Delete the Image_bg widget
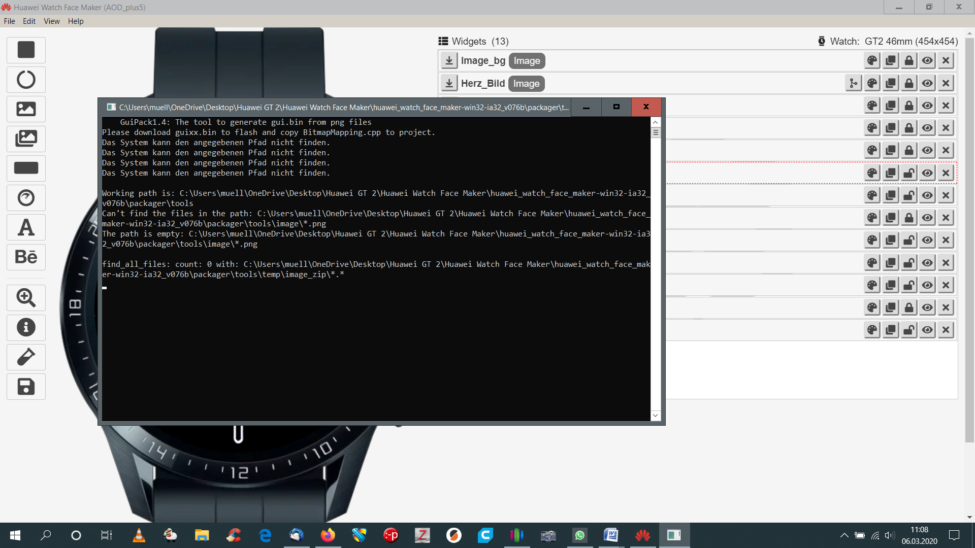The height and width of the screenshot is (548, 975). (946, 61)
